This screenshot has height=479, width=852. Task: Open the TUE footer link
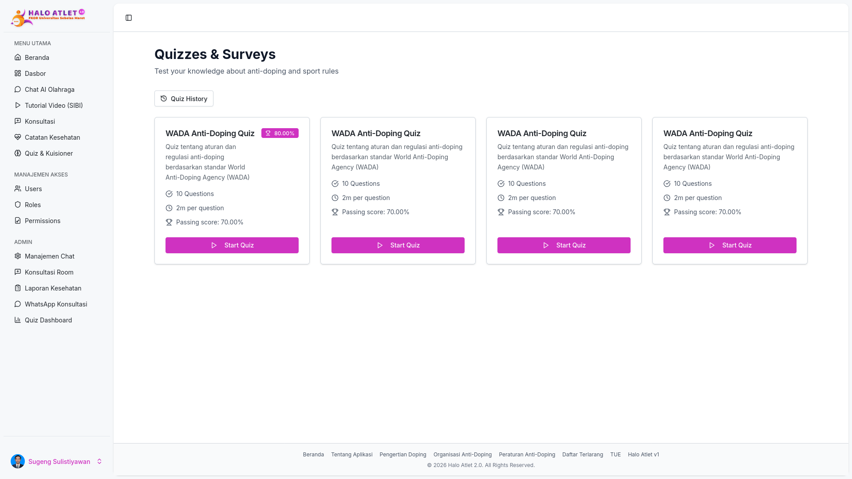(x=615, y=454)
